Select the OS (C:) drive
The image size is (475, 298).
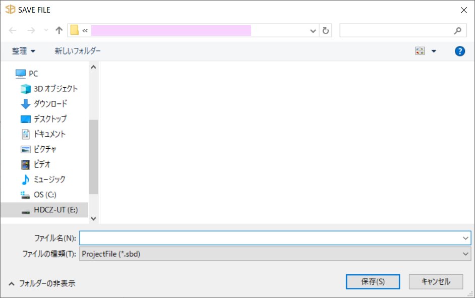pos(44,195)
